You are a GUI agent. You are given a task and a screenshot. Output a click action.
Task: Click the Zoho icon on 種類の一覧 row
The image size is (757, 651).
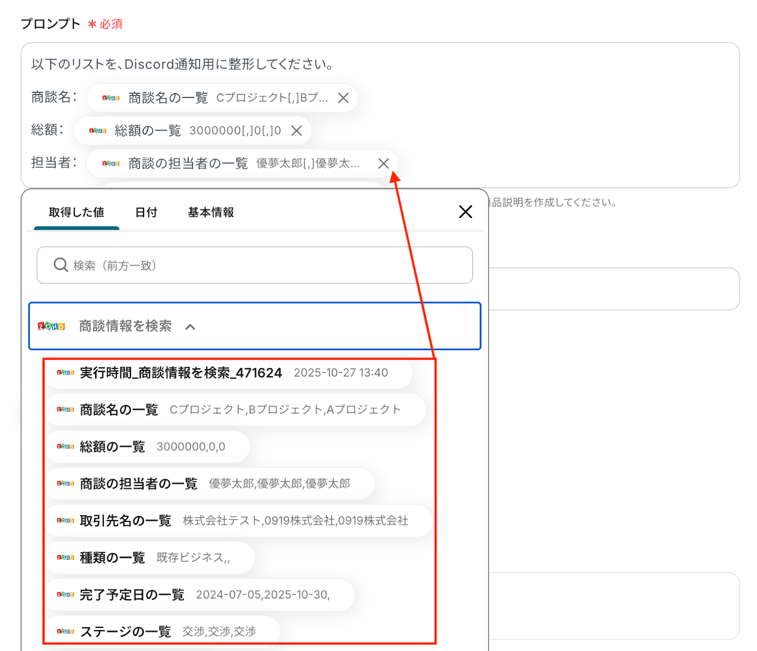[x=65, y=558]
